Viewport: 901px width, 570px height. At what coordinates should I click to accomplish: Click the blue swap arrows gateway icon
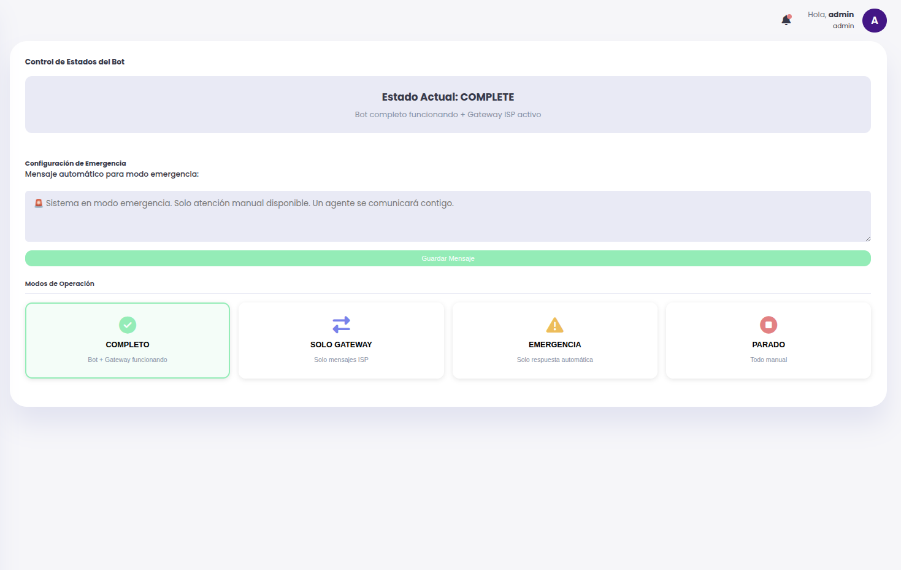pos(341,325)
